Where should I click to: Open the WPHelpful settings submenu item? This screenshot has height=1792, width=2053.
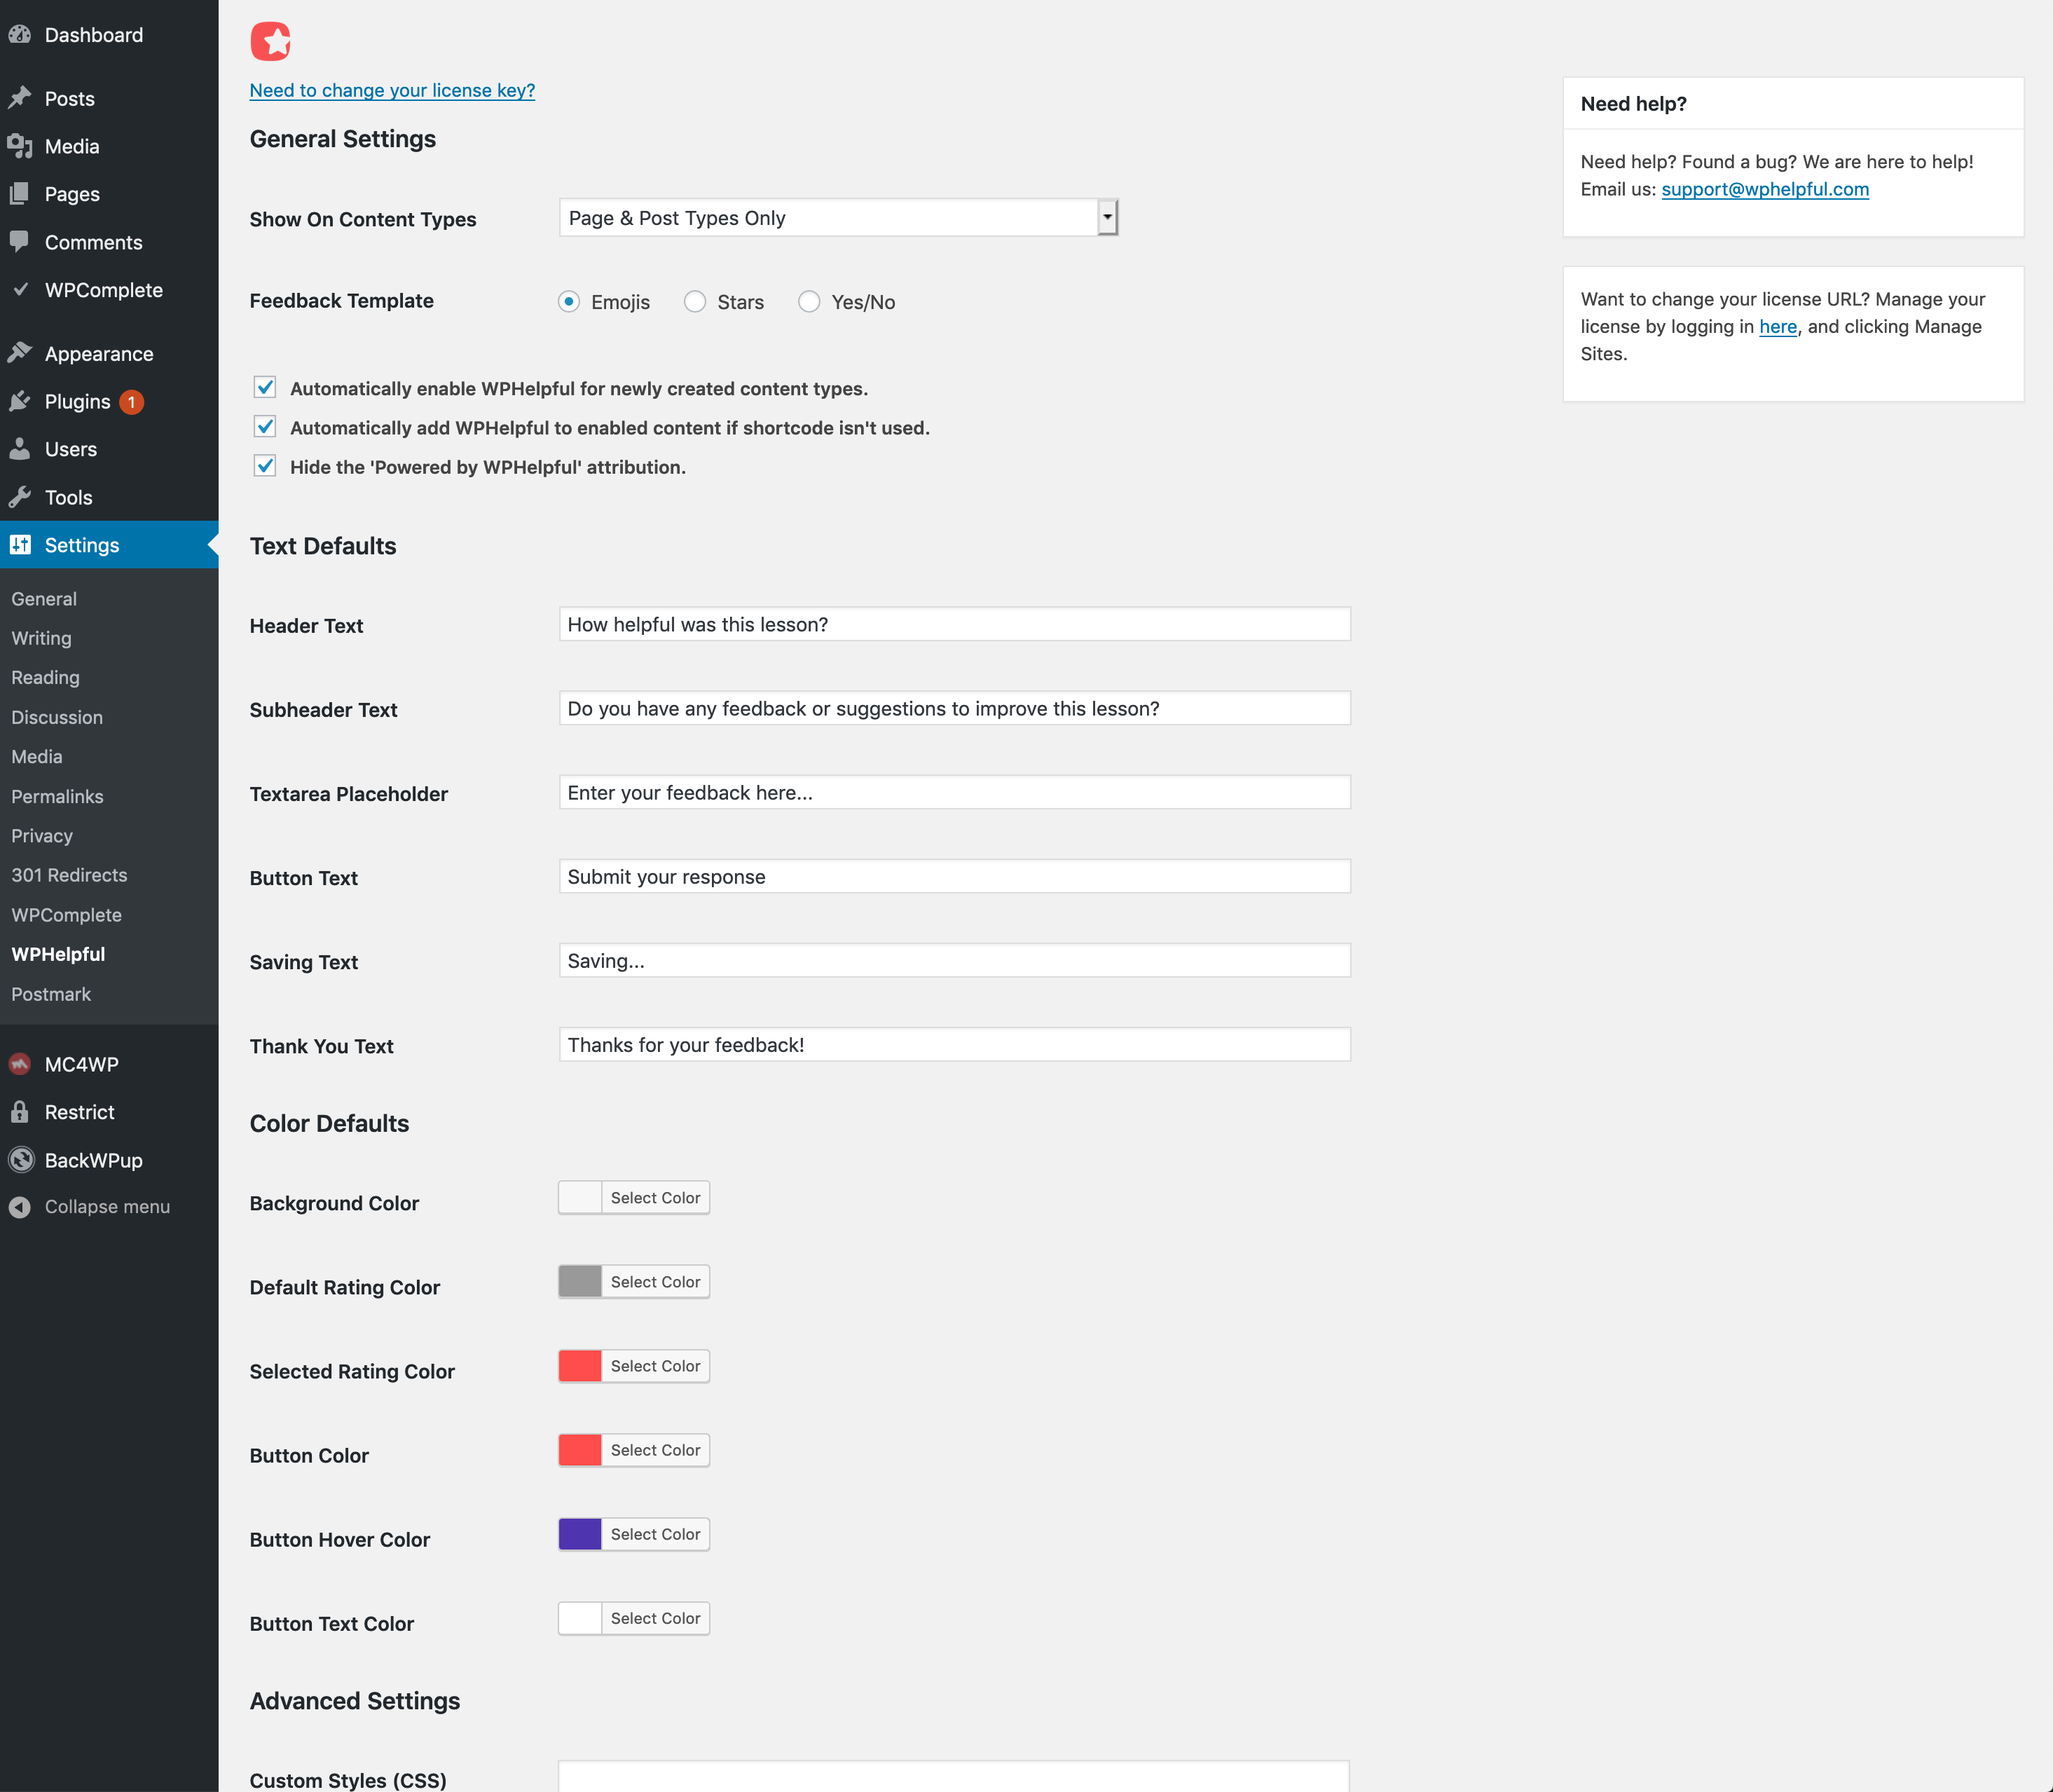click(x=58, y=954)
